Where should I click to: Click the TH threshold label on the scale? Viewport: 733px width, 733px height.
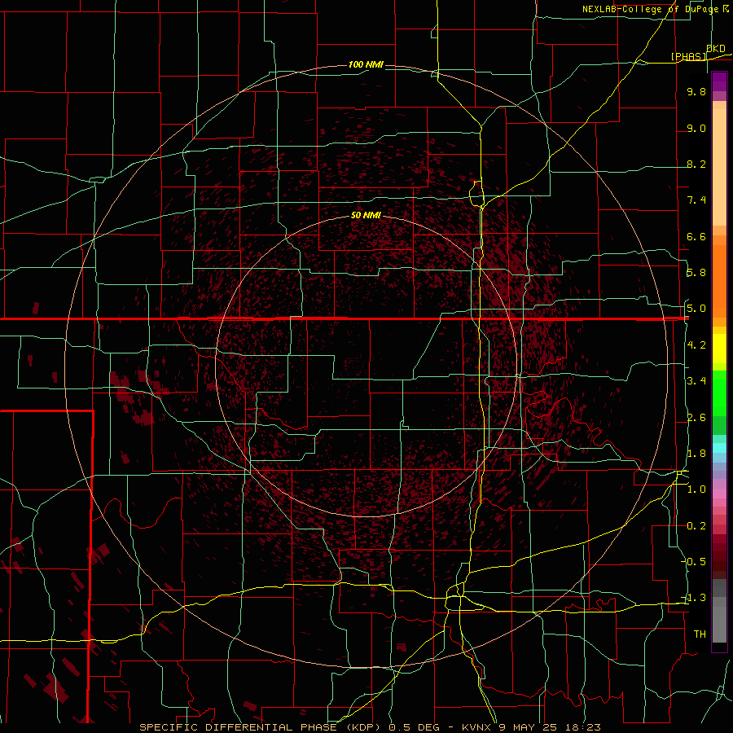coord(700,634)
